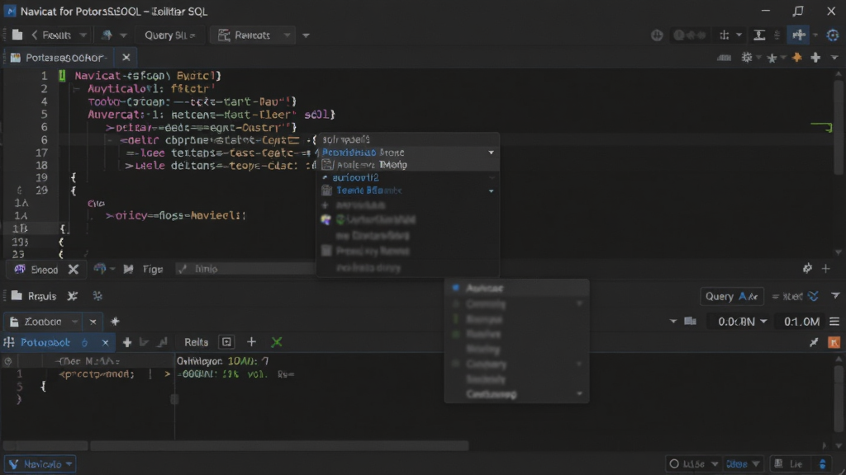846x475 pixels.
Task: Click the alignment grid icon in top-right toolbar
Action: (x=724, y=35)
